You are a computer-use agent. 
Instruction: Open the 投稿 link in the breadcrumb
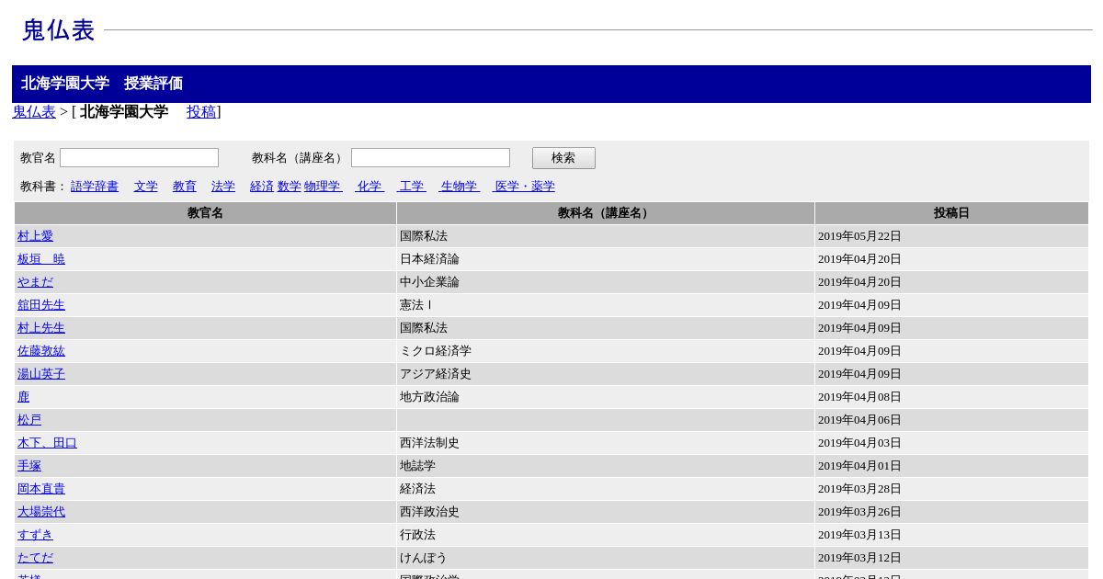[201, 112]
